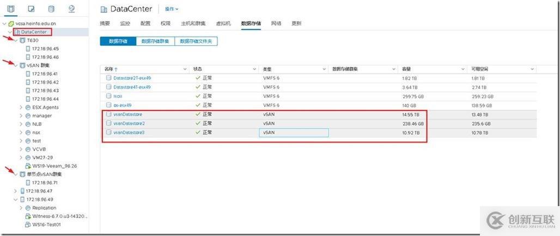
Task: Click the VCVB resource pool icon
Action: click(x=28, y=149)
